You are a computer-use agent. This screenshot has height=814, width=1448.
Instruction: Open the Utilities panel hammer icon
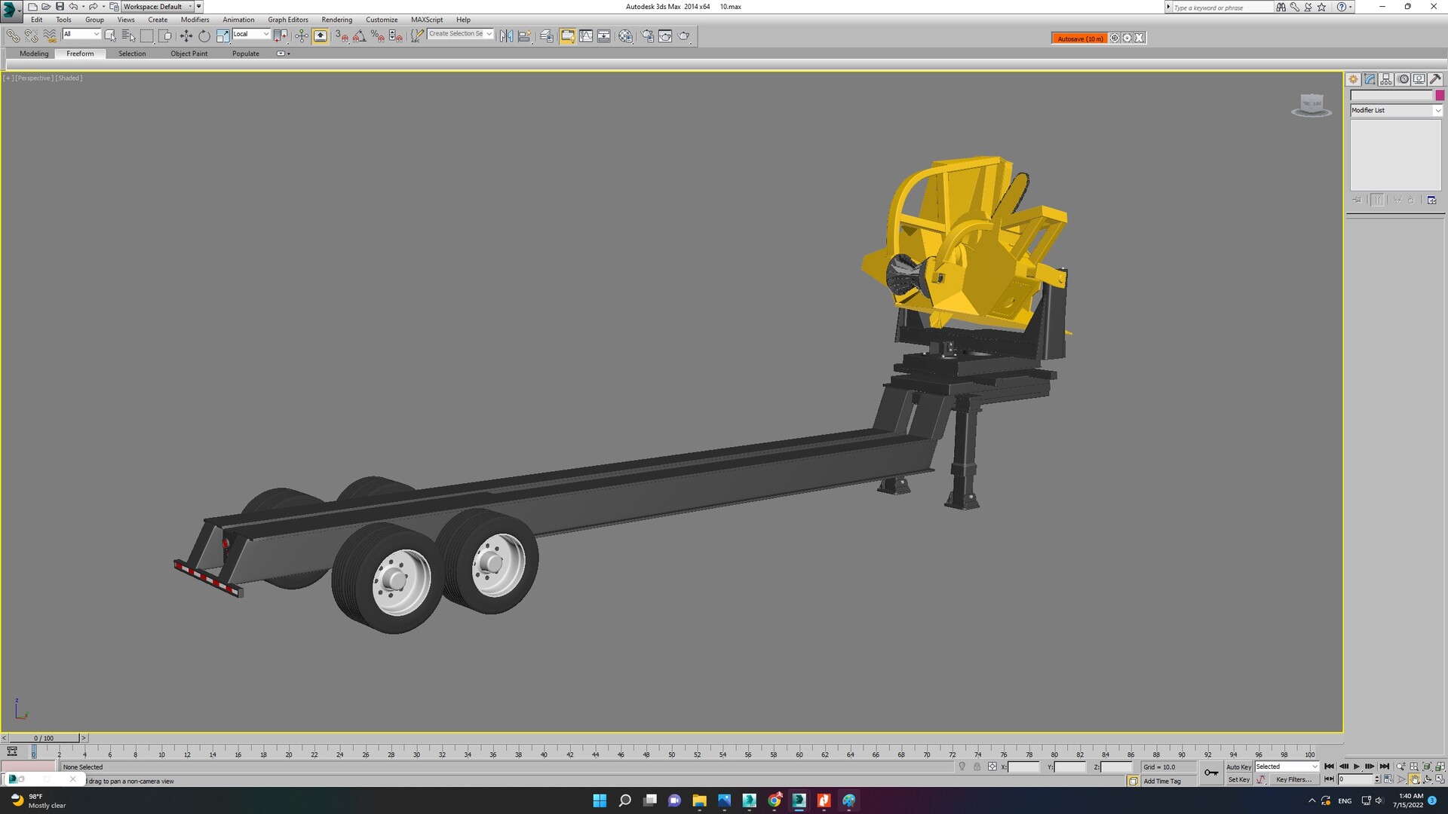[x=1434, y=79]
